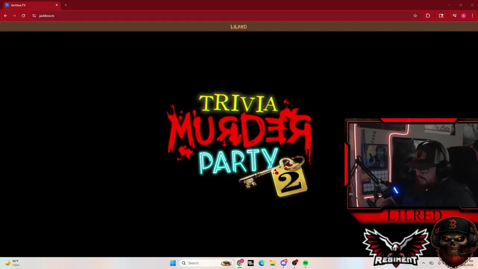The image size is (478, 269).
Task: Click the LILRED player name banner
Action: click(x=239, y=27)
